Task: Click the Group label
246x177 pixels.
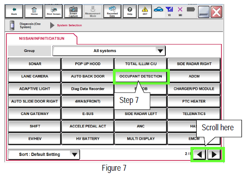Action: click(x=29, y=51)
